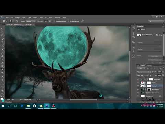Click the background color swatch

point(3,101)
